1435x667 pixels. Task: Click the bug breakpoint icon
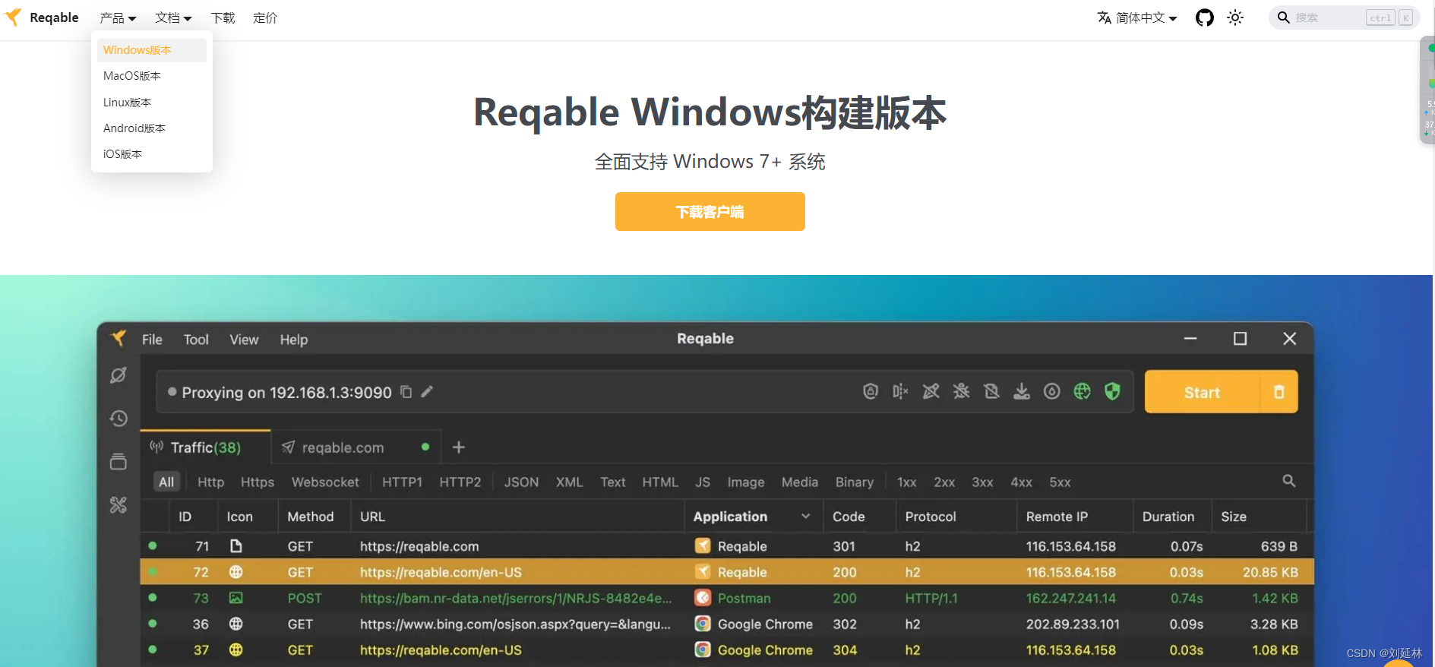[961, 391]
